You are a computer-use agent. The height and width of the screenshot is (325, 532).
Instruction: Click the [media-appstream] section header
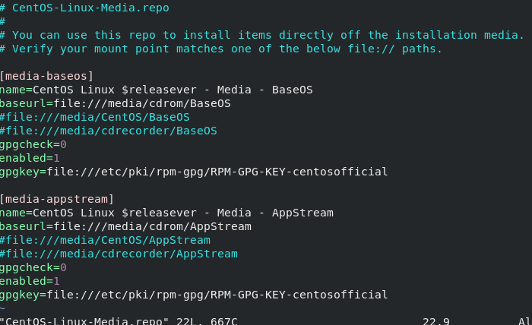click(57, 199)
